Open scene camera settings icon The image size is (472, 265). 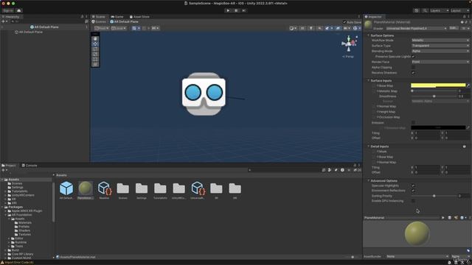tap(346, 28)
